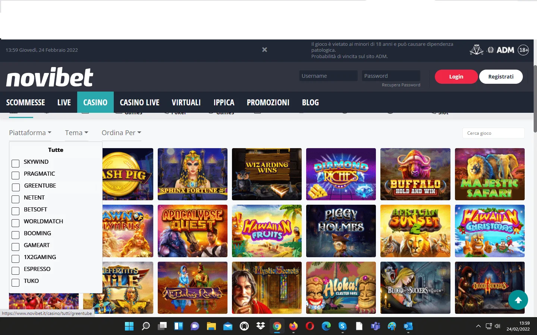Open Microsoft Edge from taskbar
This screenshot has height=335, width=537.
[326, 326]
